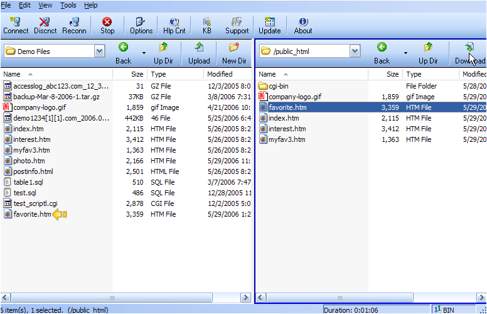Viewport: 487px width, 314px height.
Task: Select backup-Mar-8-2006-1.tar.gz in local pane
Action: (x=56, y=97)
